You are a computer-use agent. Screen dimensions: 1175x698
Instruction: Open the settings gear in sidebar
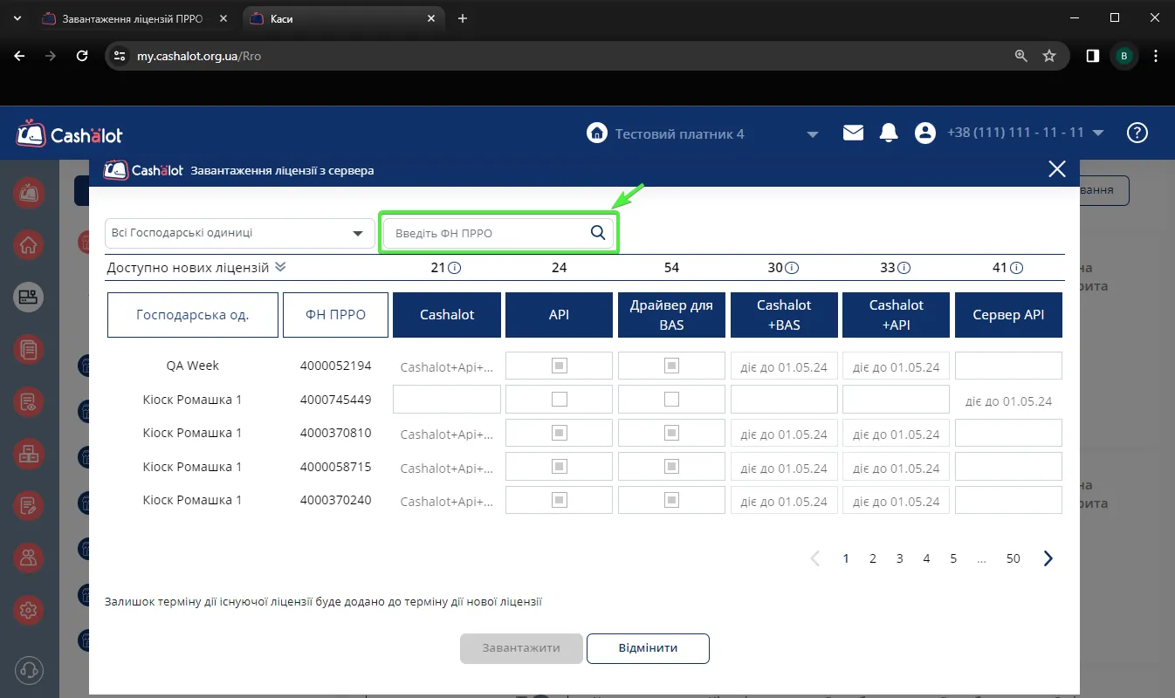pos(29,610)
